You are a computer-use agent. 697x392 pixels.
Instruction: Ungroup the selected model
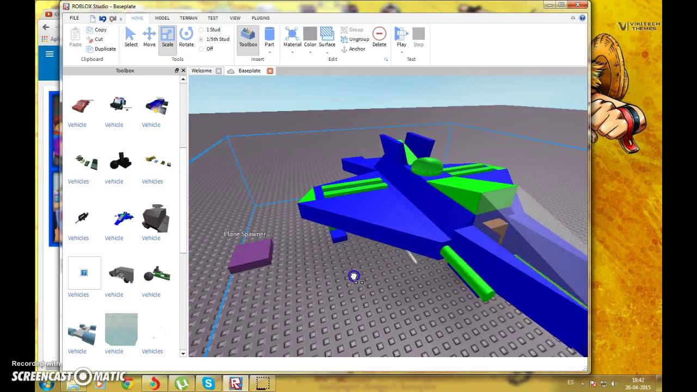pos(354,39)
